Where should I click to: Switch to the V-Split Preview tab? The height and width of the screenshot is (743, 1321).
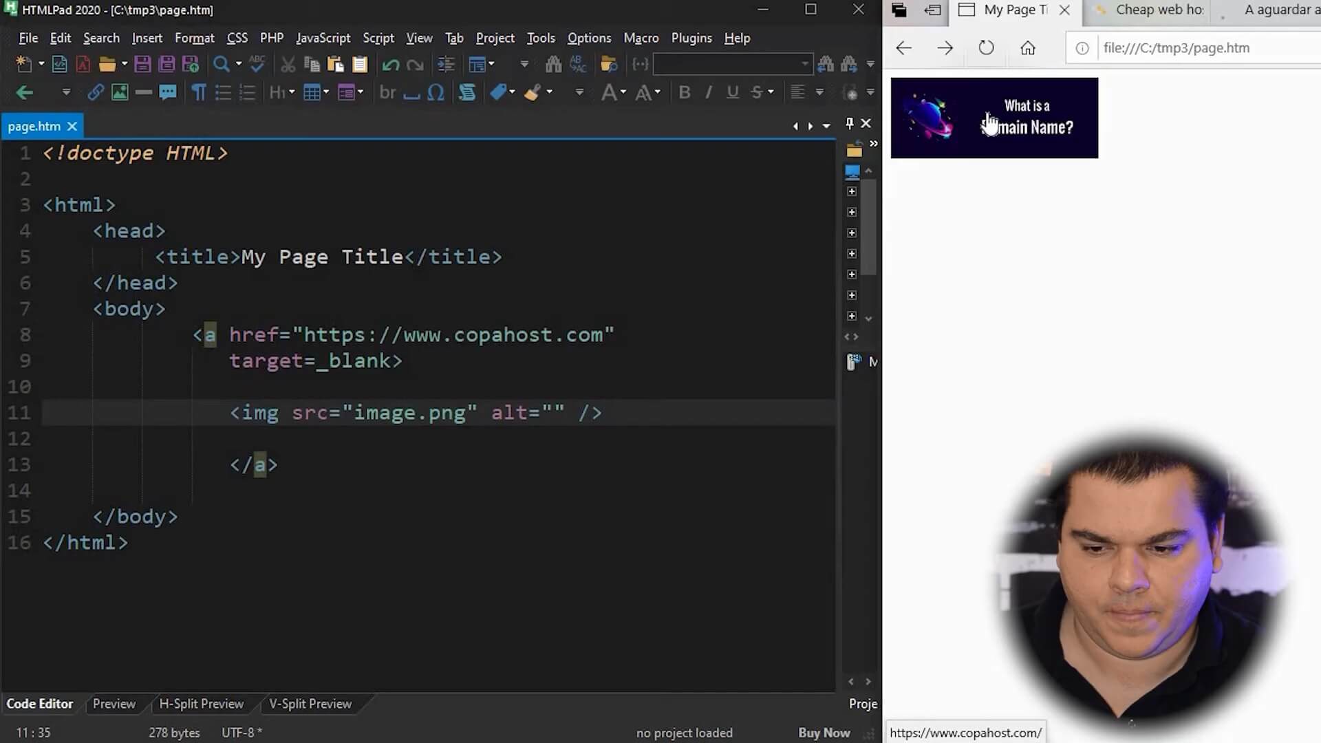310,704
